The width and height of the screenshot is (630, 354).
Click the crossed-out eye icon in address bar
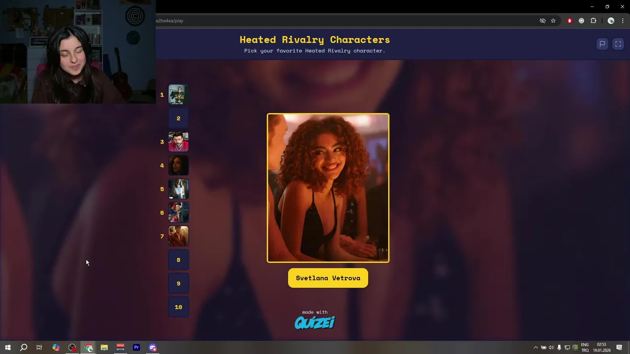click(542, 21)
